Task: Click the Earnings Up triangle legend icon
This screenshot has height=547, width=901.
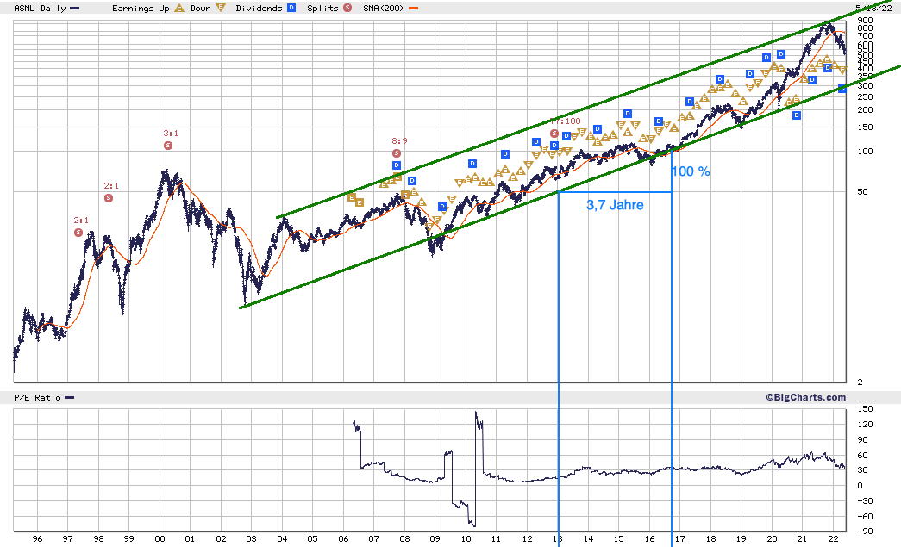Action: pyautogui.click(x=179, y=8)
